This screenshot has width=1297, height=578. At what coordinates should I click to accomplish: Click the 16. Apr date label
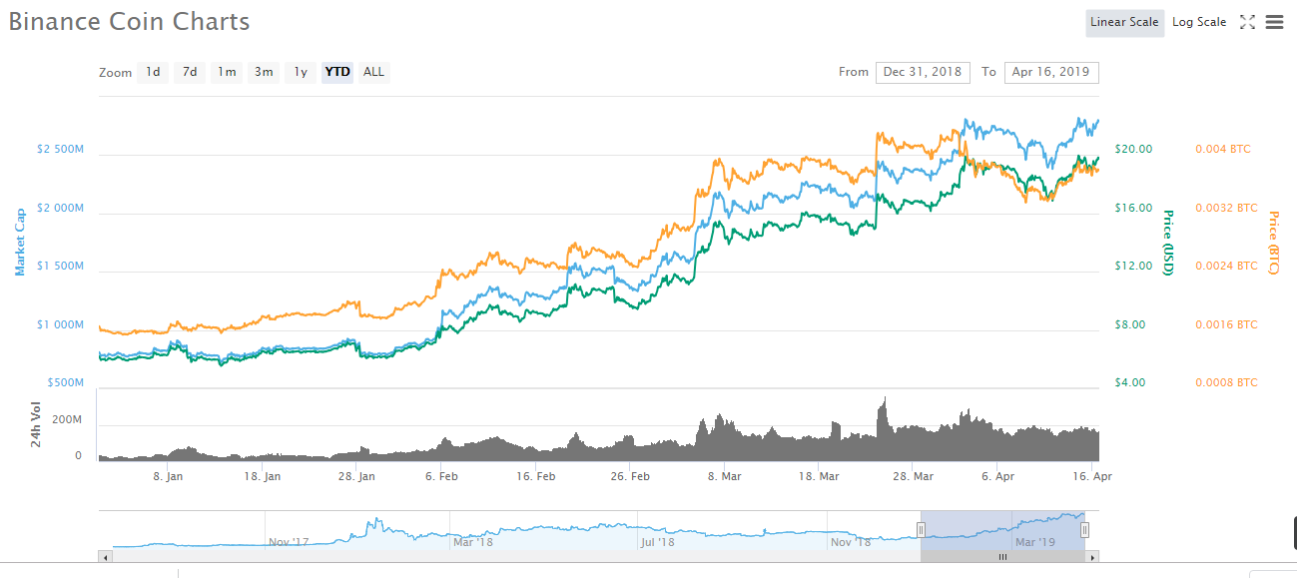coord(1094,476)
